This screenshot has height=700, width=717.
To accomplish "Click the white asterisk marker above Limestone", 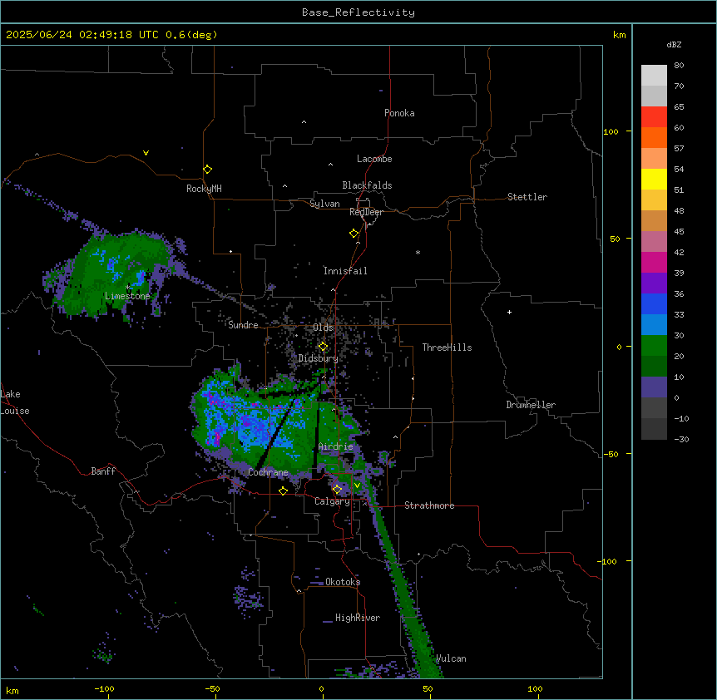I will tap(128, 288).
